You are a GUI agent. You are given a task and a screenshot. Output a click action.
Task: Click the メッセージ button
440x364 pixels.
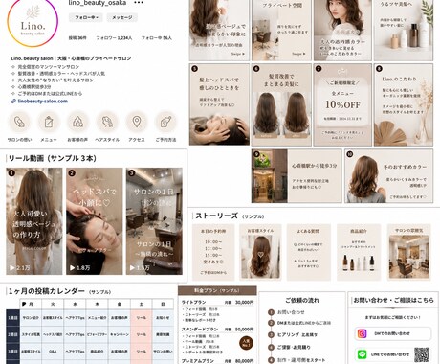click(x=122, y=17)
